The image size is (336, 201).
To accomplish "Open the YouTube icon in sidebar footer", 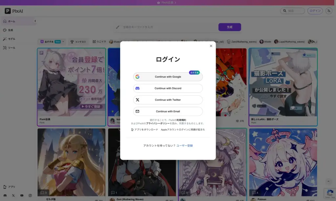I will click(22, 195).
